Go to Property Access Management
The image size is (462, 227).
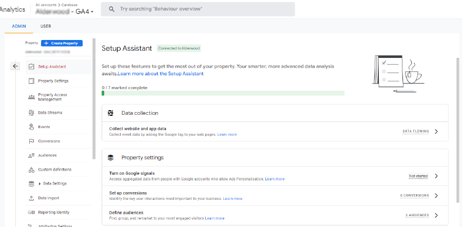point(59,97)
